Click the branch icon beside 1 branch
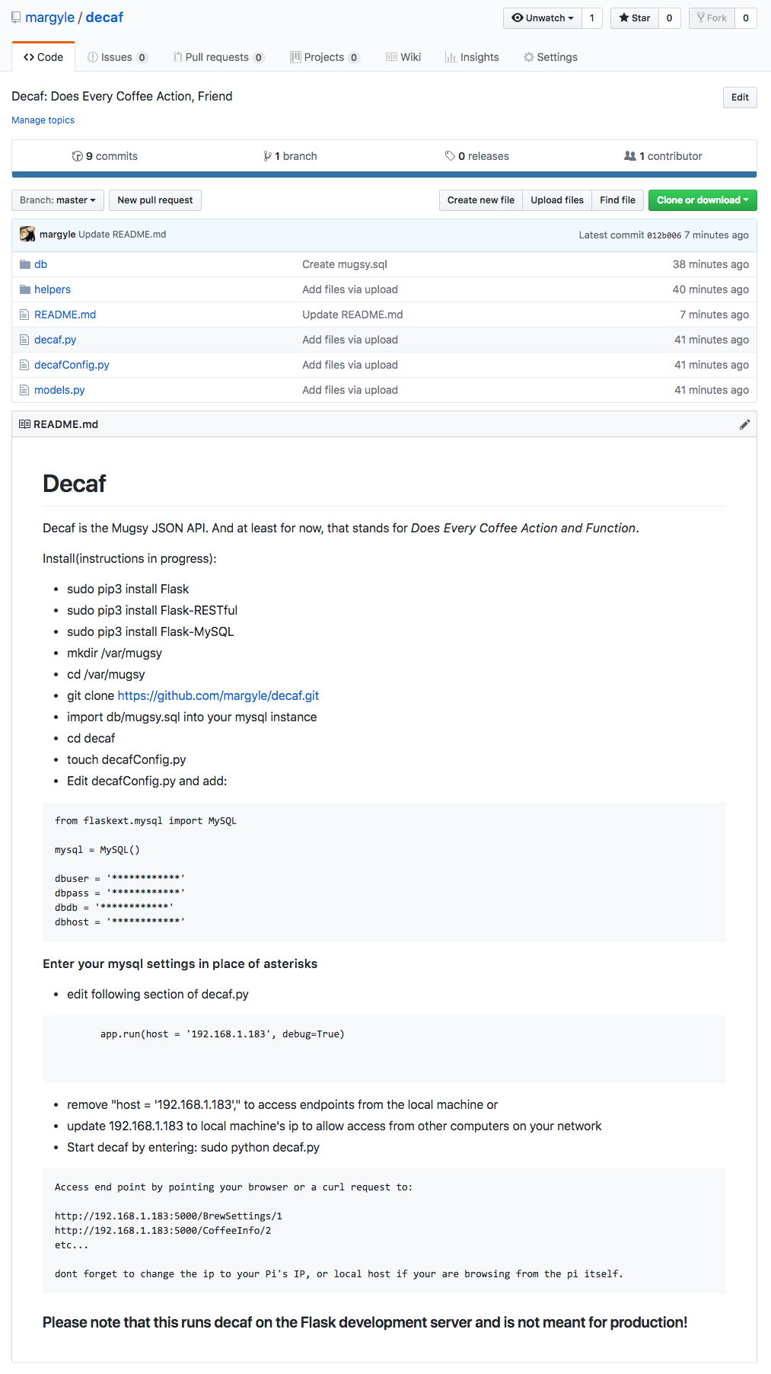The image size is (771, 1374). [x=267, y=156]
